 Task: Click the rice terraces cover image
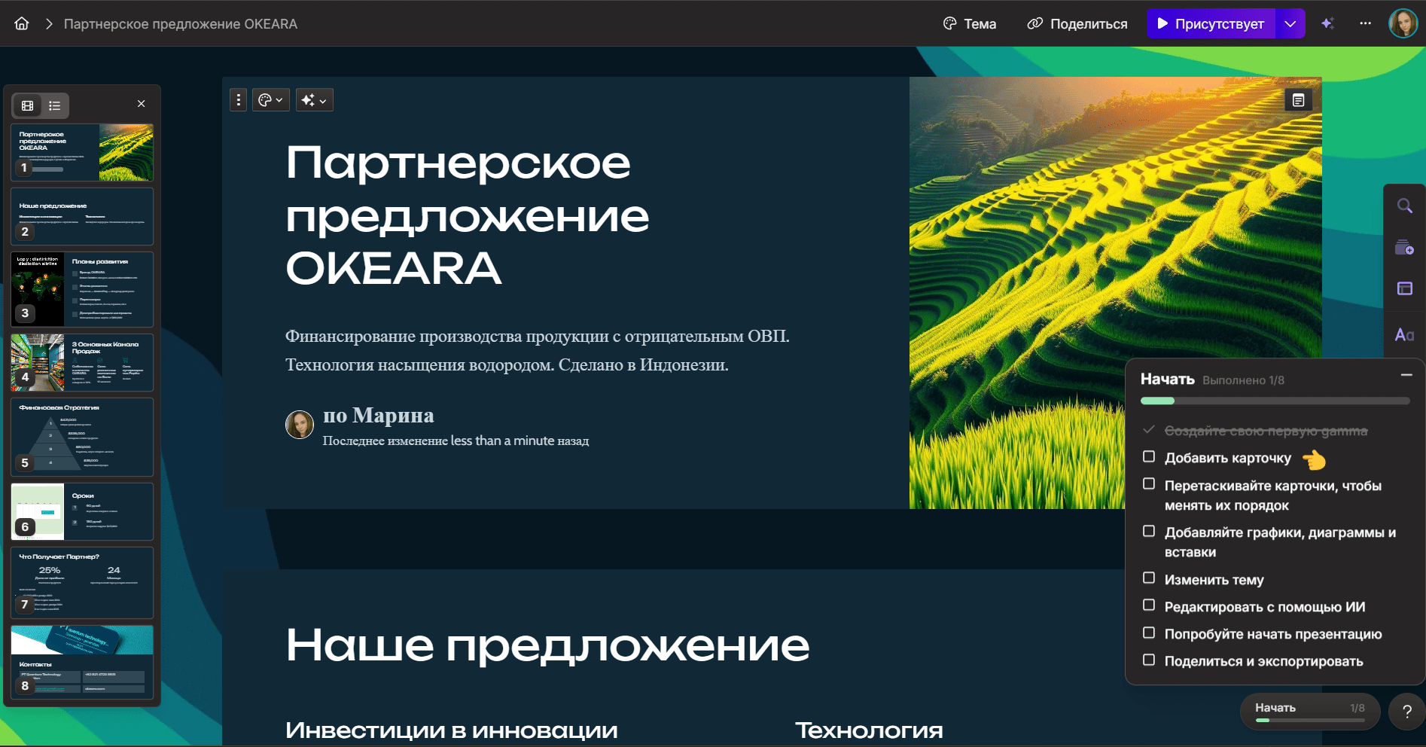point(1115,293)
